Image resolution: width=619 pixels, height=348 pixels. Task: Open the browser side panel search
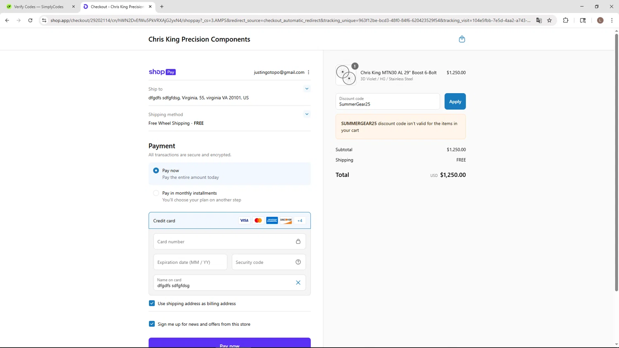coord(583,20)
